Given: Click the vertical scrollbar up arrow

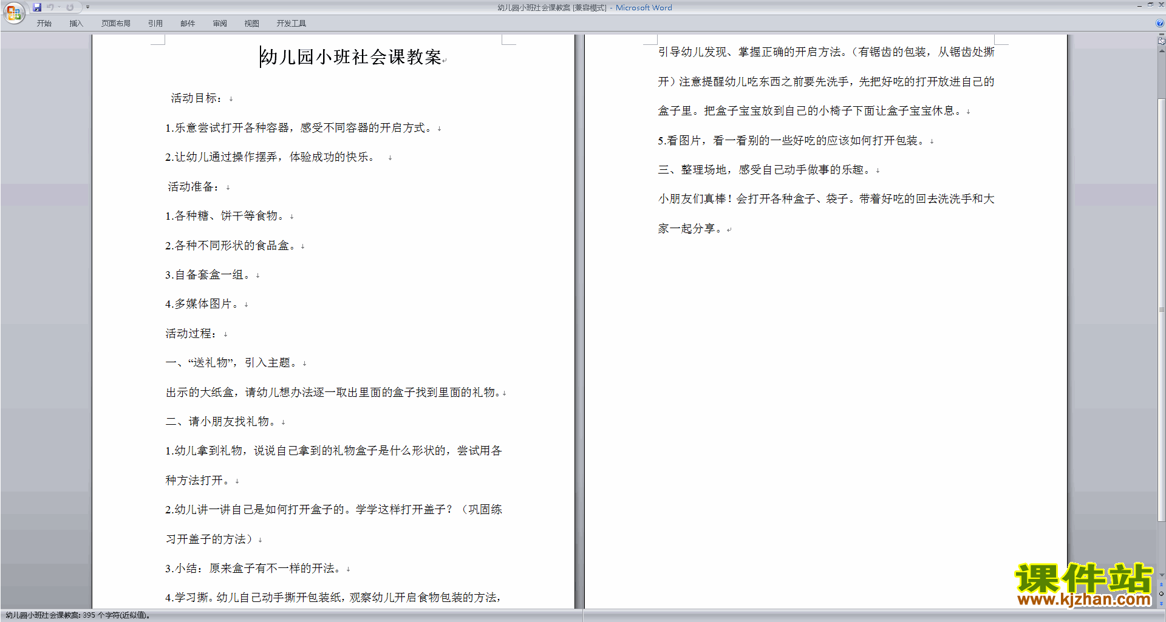Looking at the screenshot, I should [x=1162, y=51].
